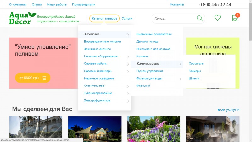Select Водораздаточные колонки category
The width and height of the screenshot is (252, 142).
[x=102, y=42]
